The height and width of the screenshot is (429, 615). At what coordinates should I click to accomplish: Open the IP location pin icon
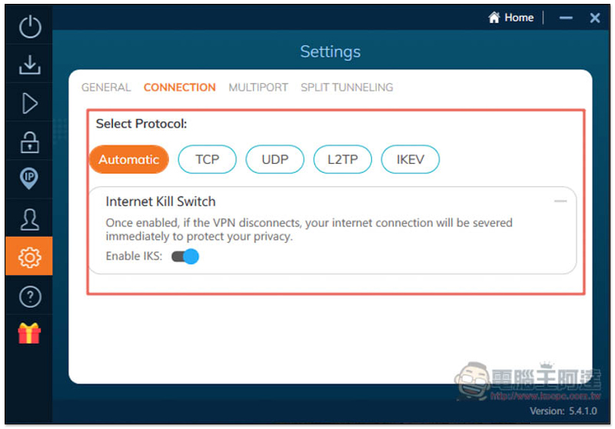(x=29, y=179)
